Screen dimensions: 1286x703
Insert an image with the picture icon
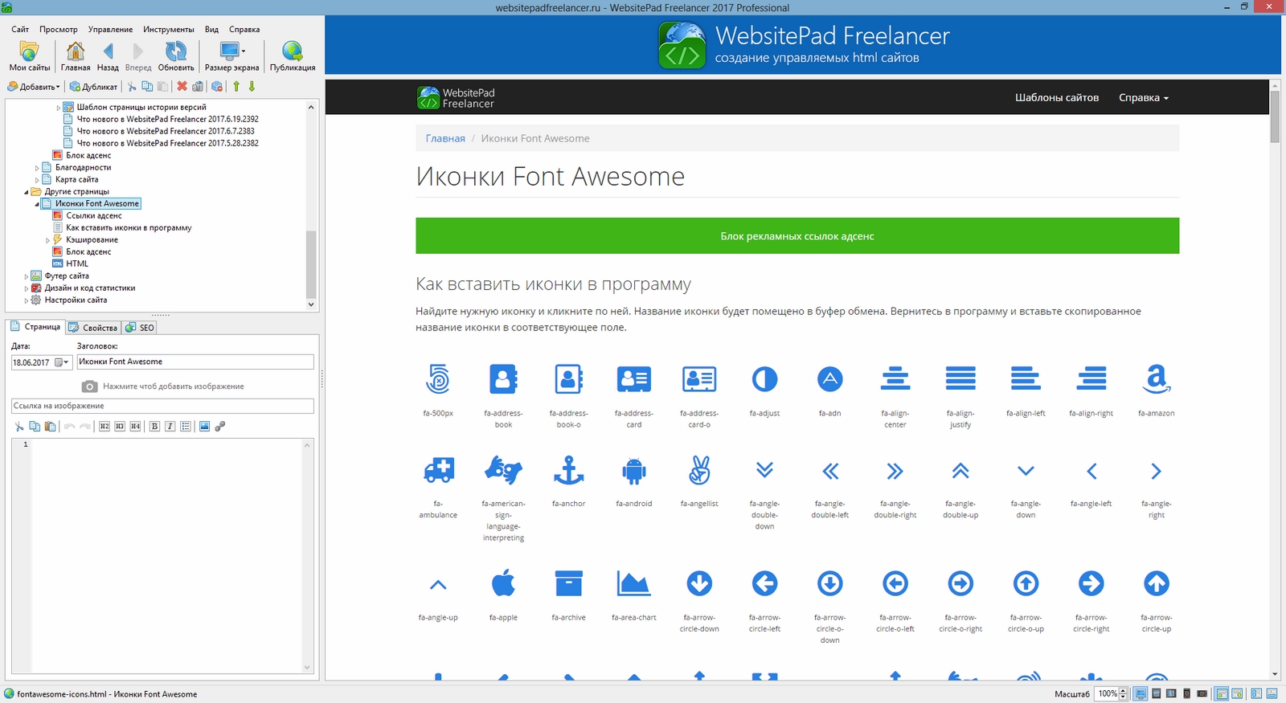(x=204, y=427)
